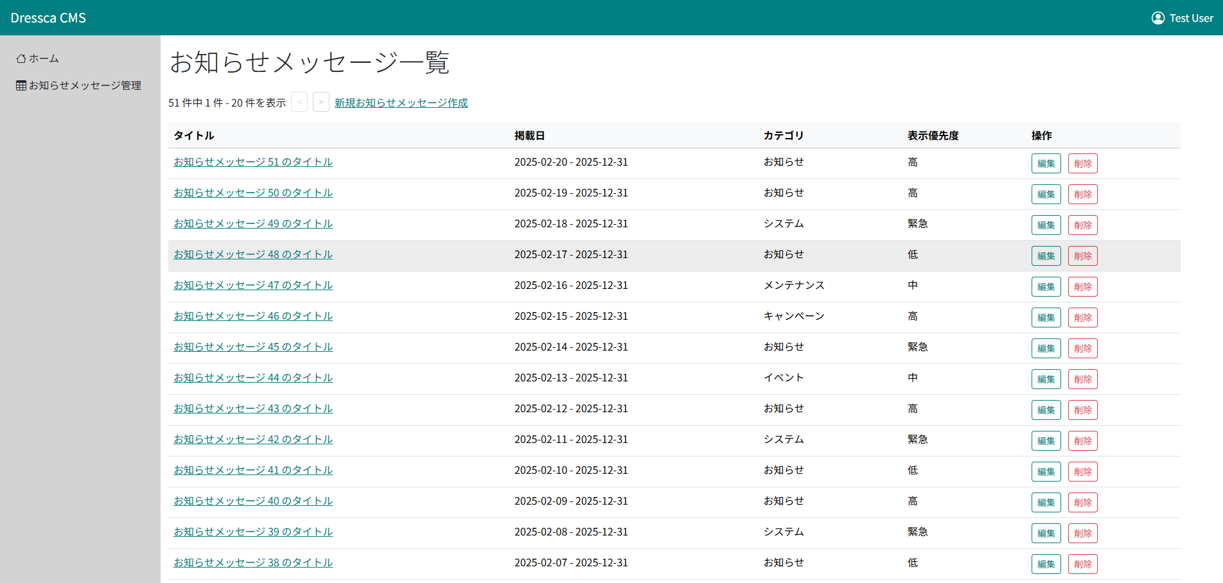Screen dimensions: 1223x583
Task: Click the Test User account name
Action: [1191, 18]
